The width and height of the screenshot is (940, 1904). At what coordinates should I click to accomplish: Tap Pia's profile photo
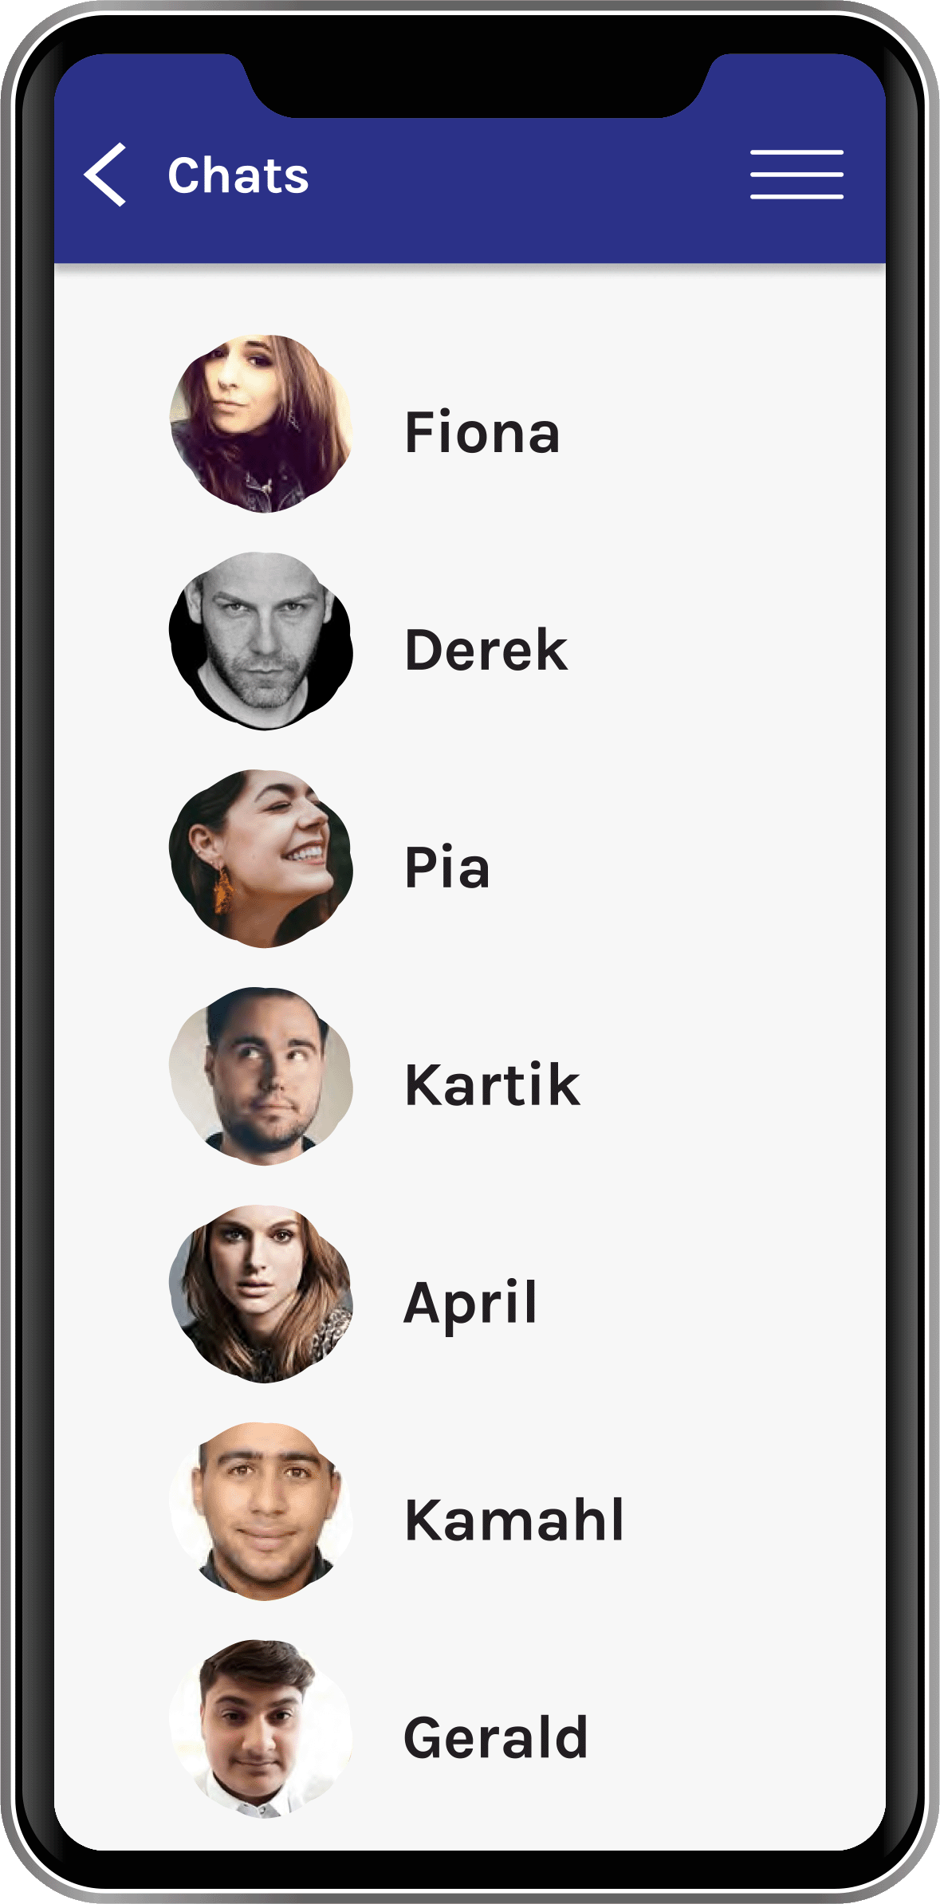(x=261, y=859)
